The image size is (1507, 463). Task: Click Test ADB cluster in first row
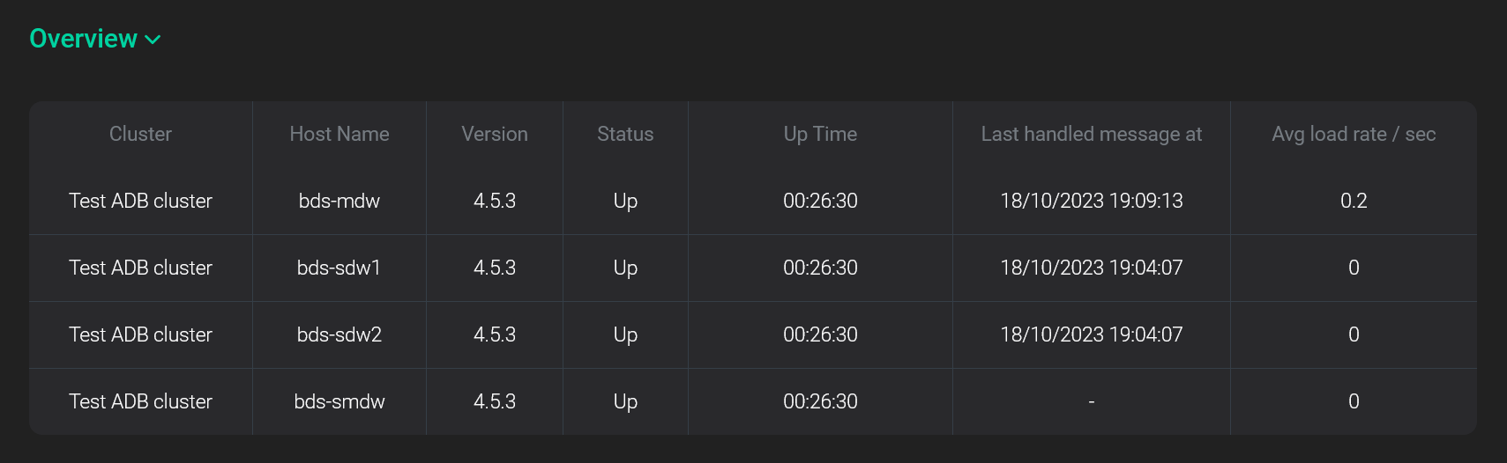[140, 201]
